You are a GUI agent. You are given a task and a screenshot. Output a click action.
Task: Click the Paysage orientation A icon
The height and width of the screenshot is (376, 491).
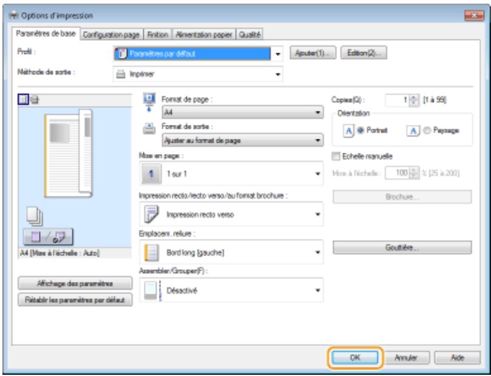[413, 131]
